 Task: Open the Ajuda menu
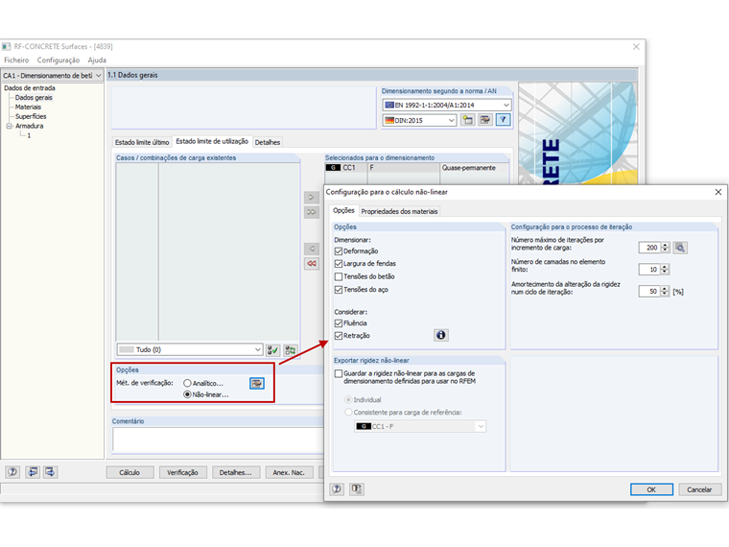97,60
